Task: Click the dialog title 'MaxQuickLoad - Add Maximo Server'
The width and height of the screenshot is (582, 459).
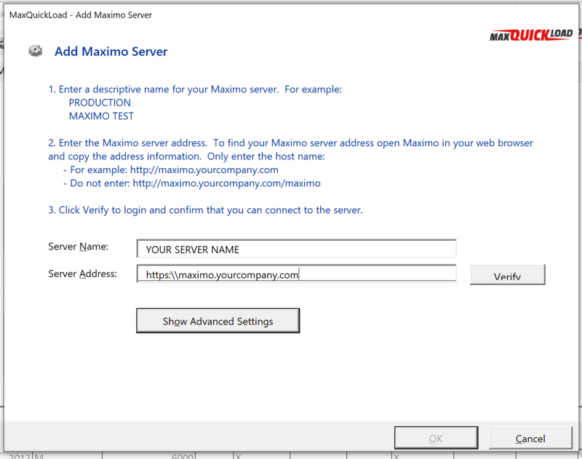Action: click(81, 15)
